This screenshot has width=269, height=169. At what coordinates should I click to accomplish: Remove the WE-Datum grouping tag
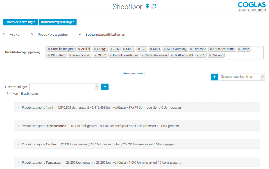point(49,55)
